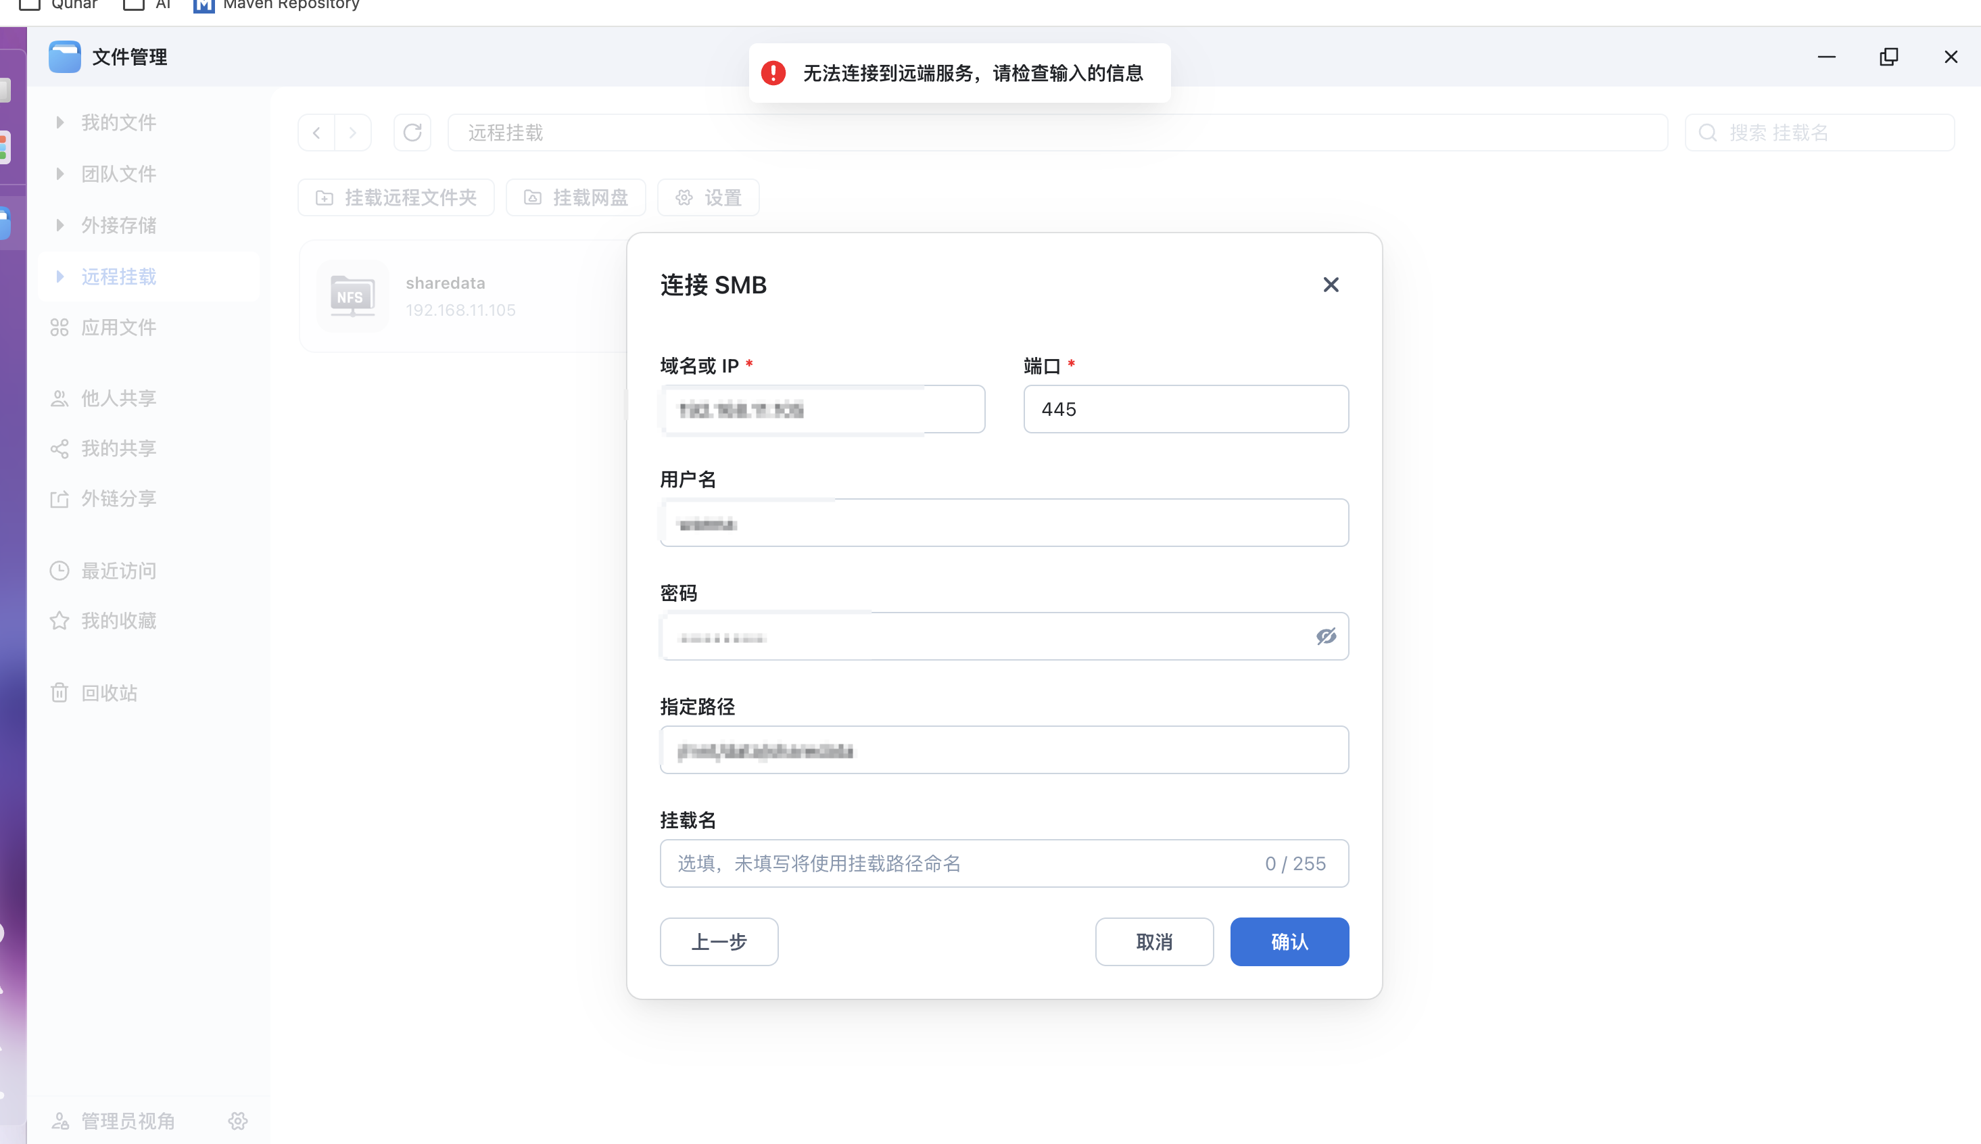This screenshot has height=1144, width=1981.
Task: Click the 确认 button
Action: [x=1289, y=941]
